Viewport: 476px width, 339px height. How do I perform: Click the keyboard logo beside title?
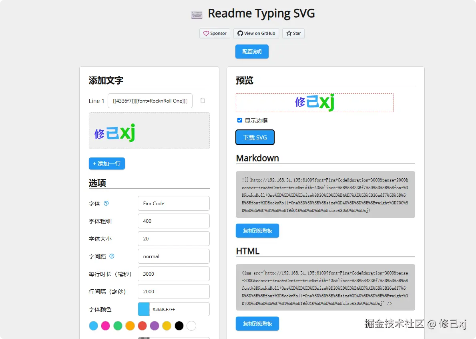click(x=197, y=14)
